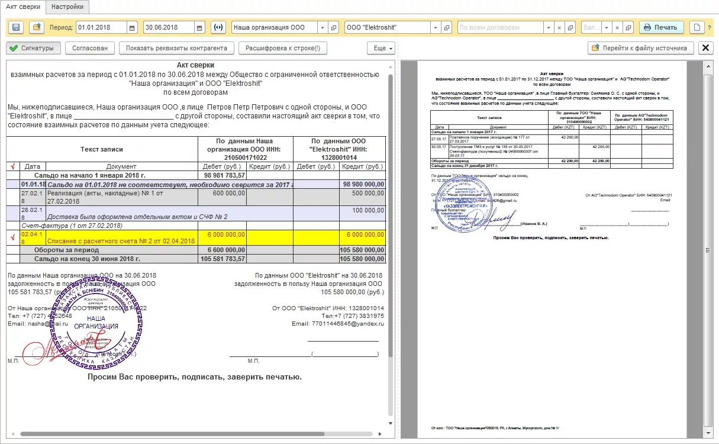Screen dimensions: 719x444
Task: Click the Печать button
Action: 661,27
